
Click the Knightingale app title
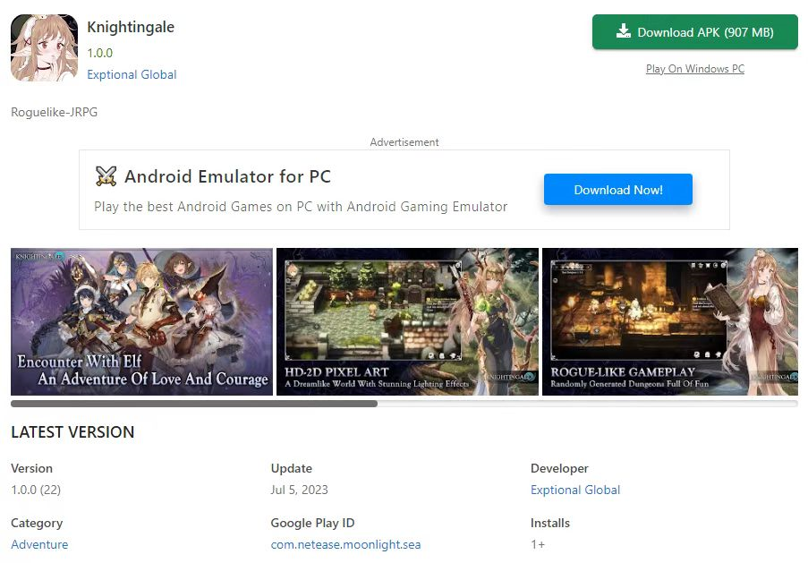click(x=131, y=27)
